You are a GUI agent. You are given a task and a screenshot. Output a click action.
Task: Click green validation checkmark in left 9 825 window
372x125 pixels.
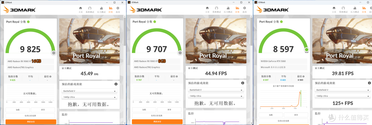(x=28, y=22)
